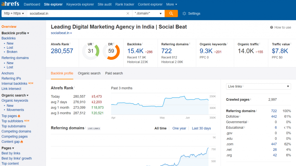The image size is (296, 166).
Task: Select Last 30 days range
Action: pos(201,128)
